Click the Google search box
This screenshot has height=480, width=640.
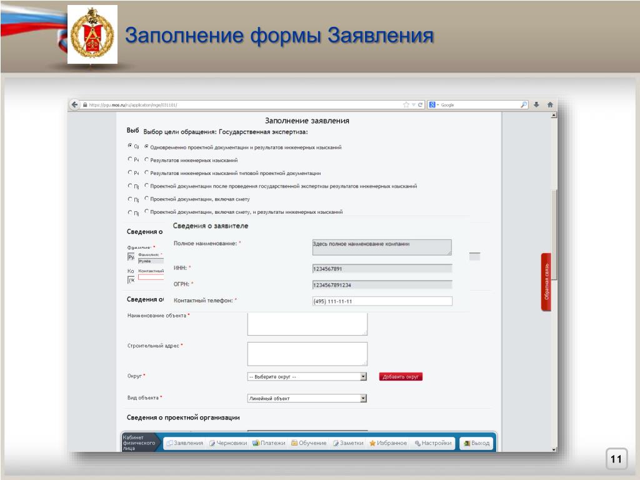(x=479, y=105)
